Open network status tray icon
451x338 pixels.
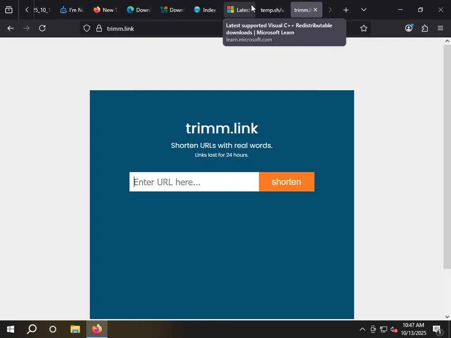coord(384,329)
